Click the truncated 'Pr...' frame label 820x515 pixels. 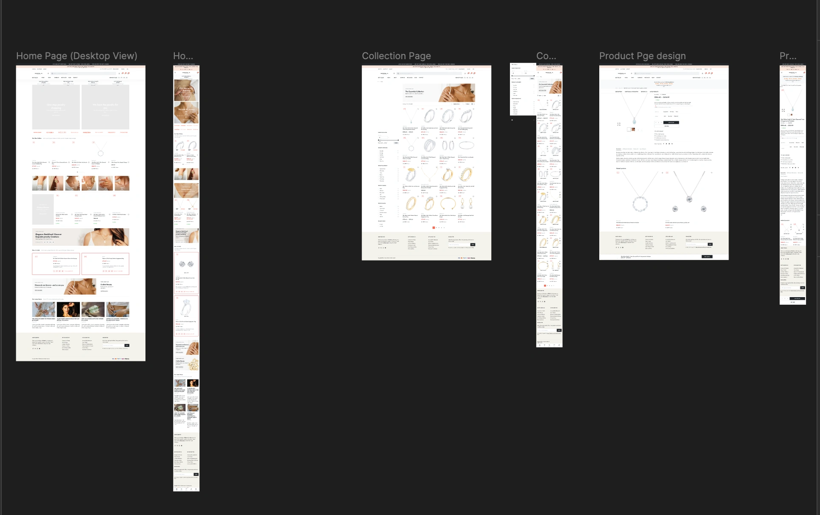click(788, 56)
